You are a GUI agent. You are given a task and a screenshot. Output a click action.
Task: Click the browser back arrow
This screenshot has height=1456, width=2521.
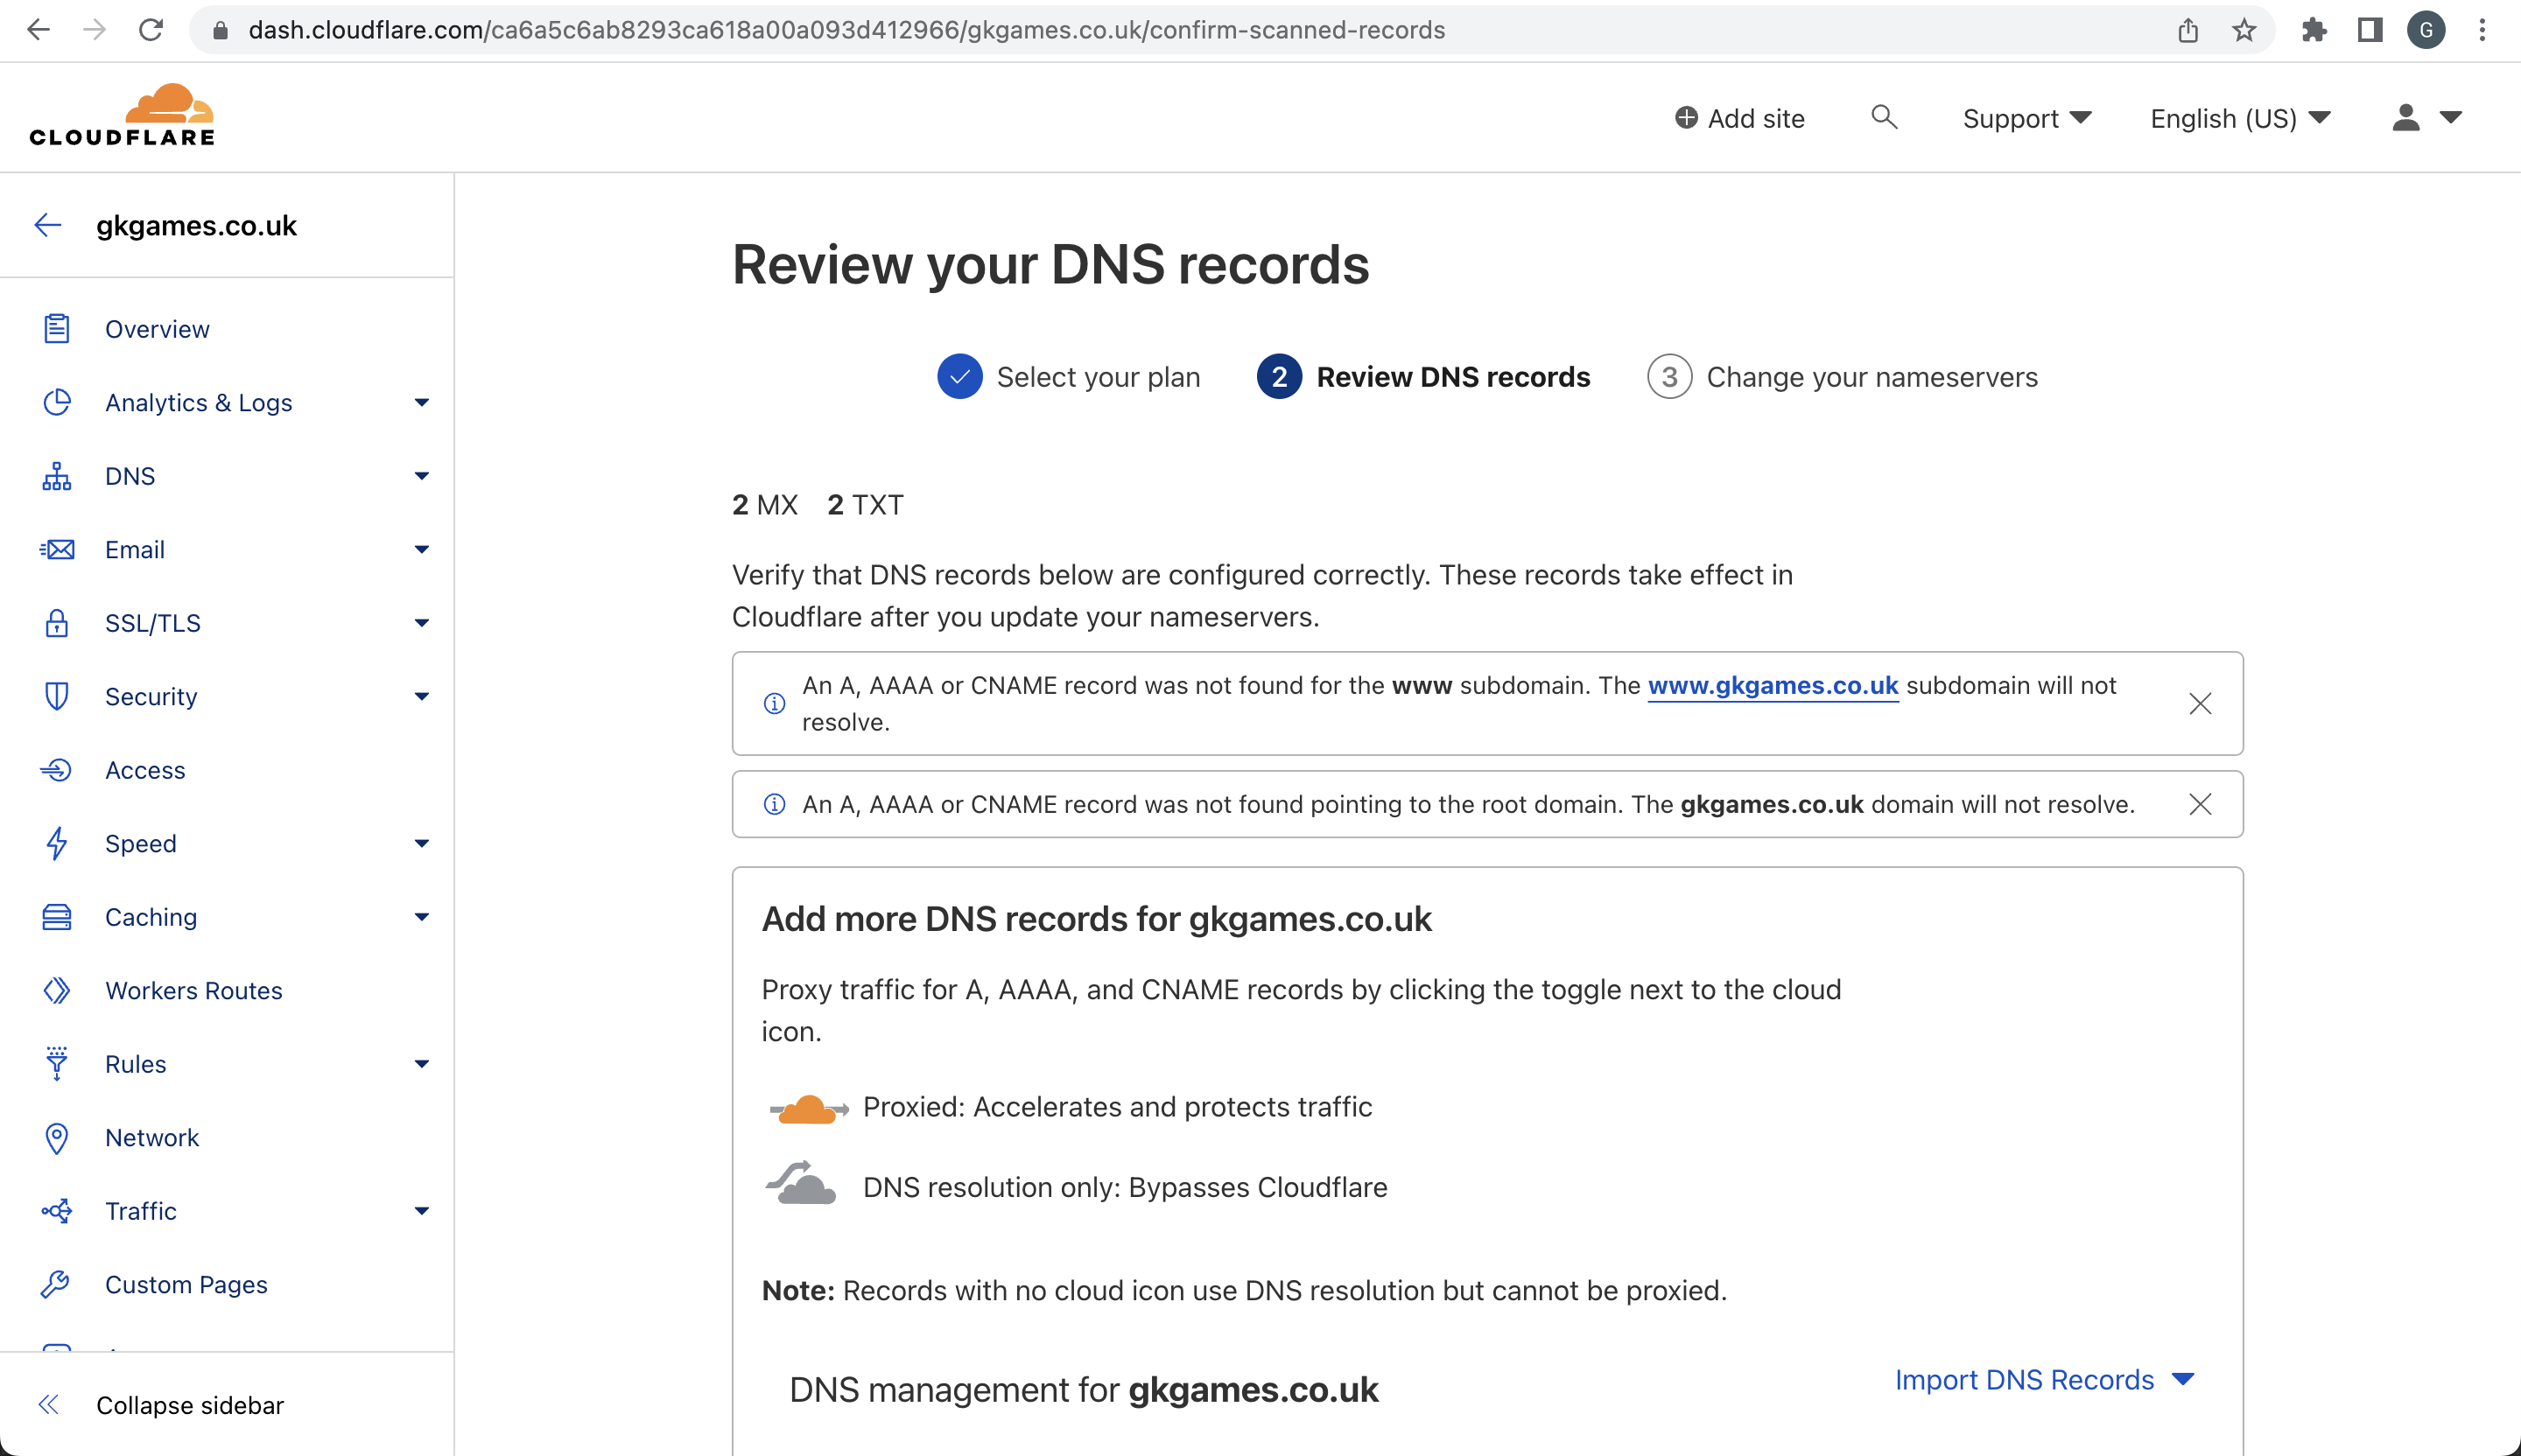[x=38, y=30]
